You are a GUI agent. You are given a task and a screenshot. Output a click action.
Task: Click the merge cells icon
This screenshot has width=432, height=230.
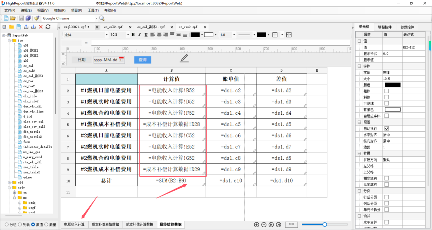click(289, 35)
